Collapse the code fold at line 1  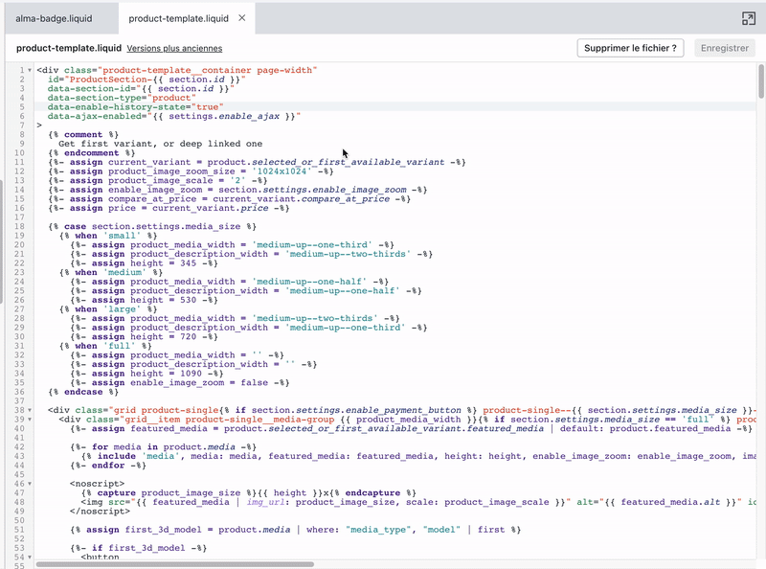click(x=30, y=70)
